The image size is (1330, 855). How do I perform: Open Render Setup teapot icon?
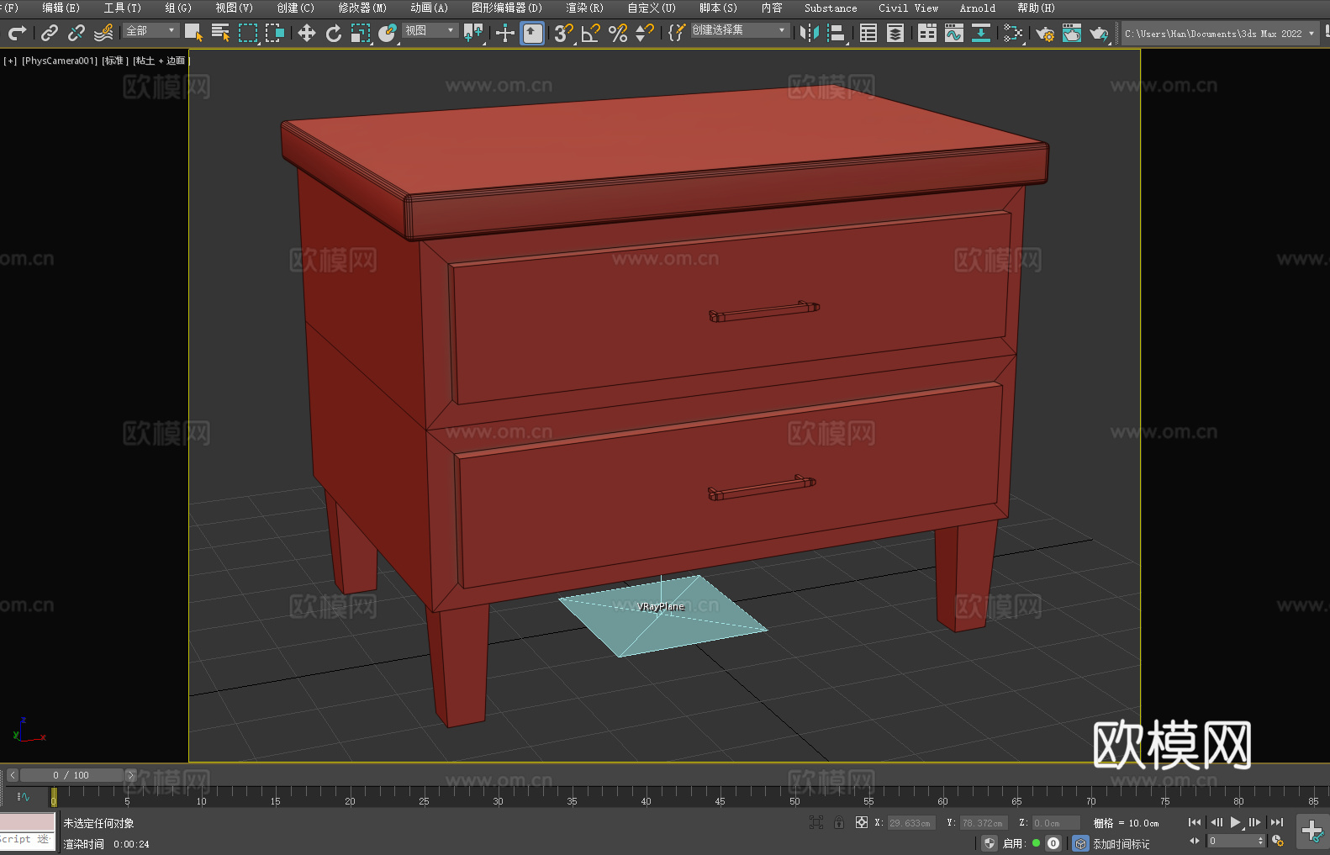point(1045,33)
